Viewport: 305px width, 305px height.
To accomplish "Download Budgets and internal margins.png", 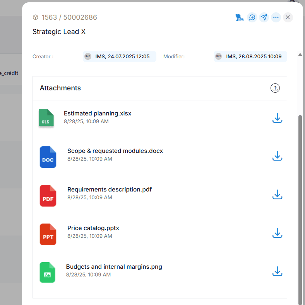I will [x=277, y=271].
